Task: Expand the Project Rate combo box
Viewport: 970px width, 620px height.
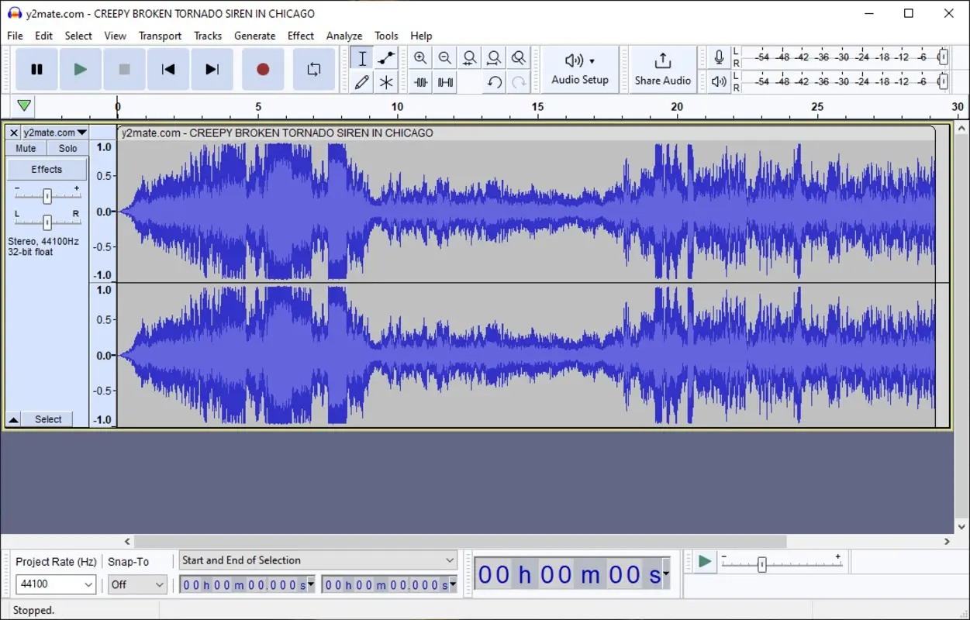Action: (55, 584)
